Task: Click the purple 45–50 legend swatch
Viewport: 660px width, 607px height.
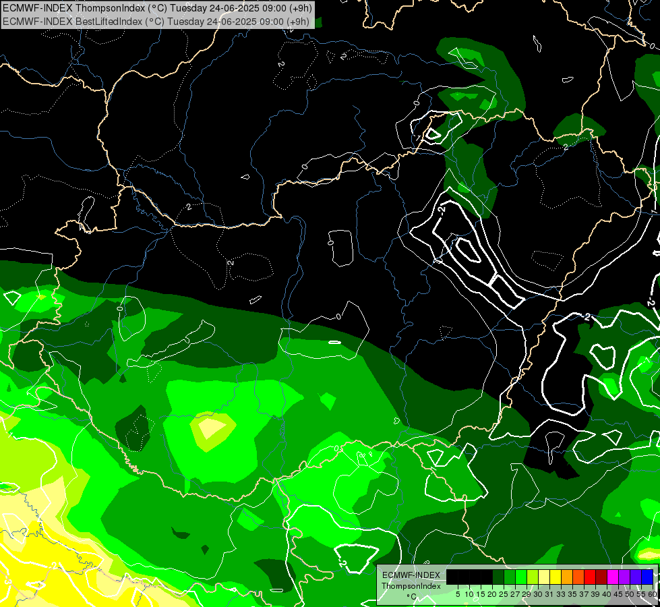Action: pos(624,577)
